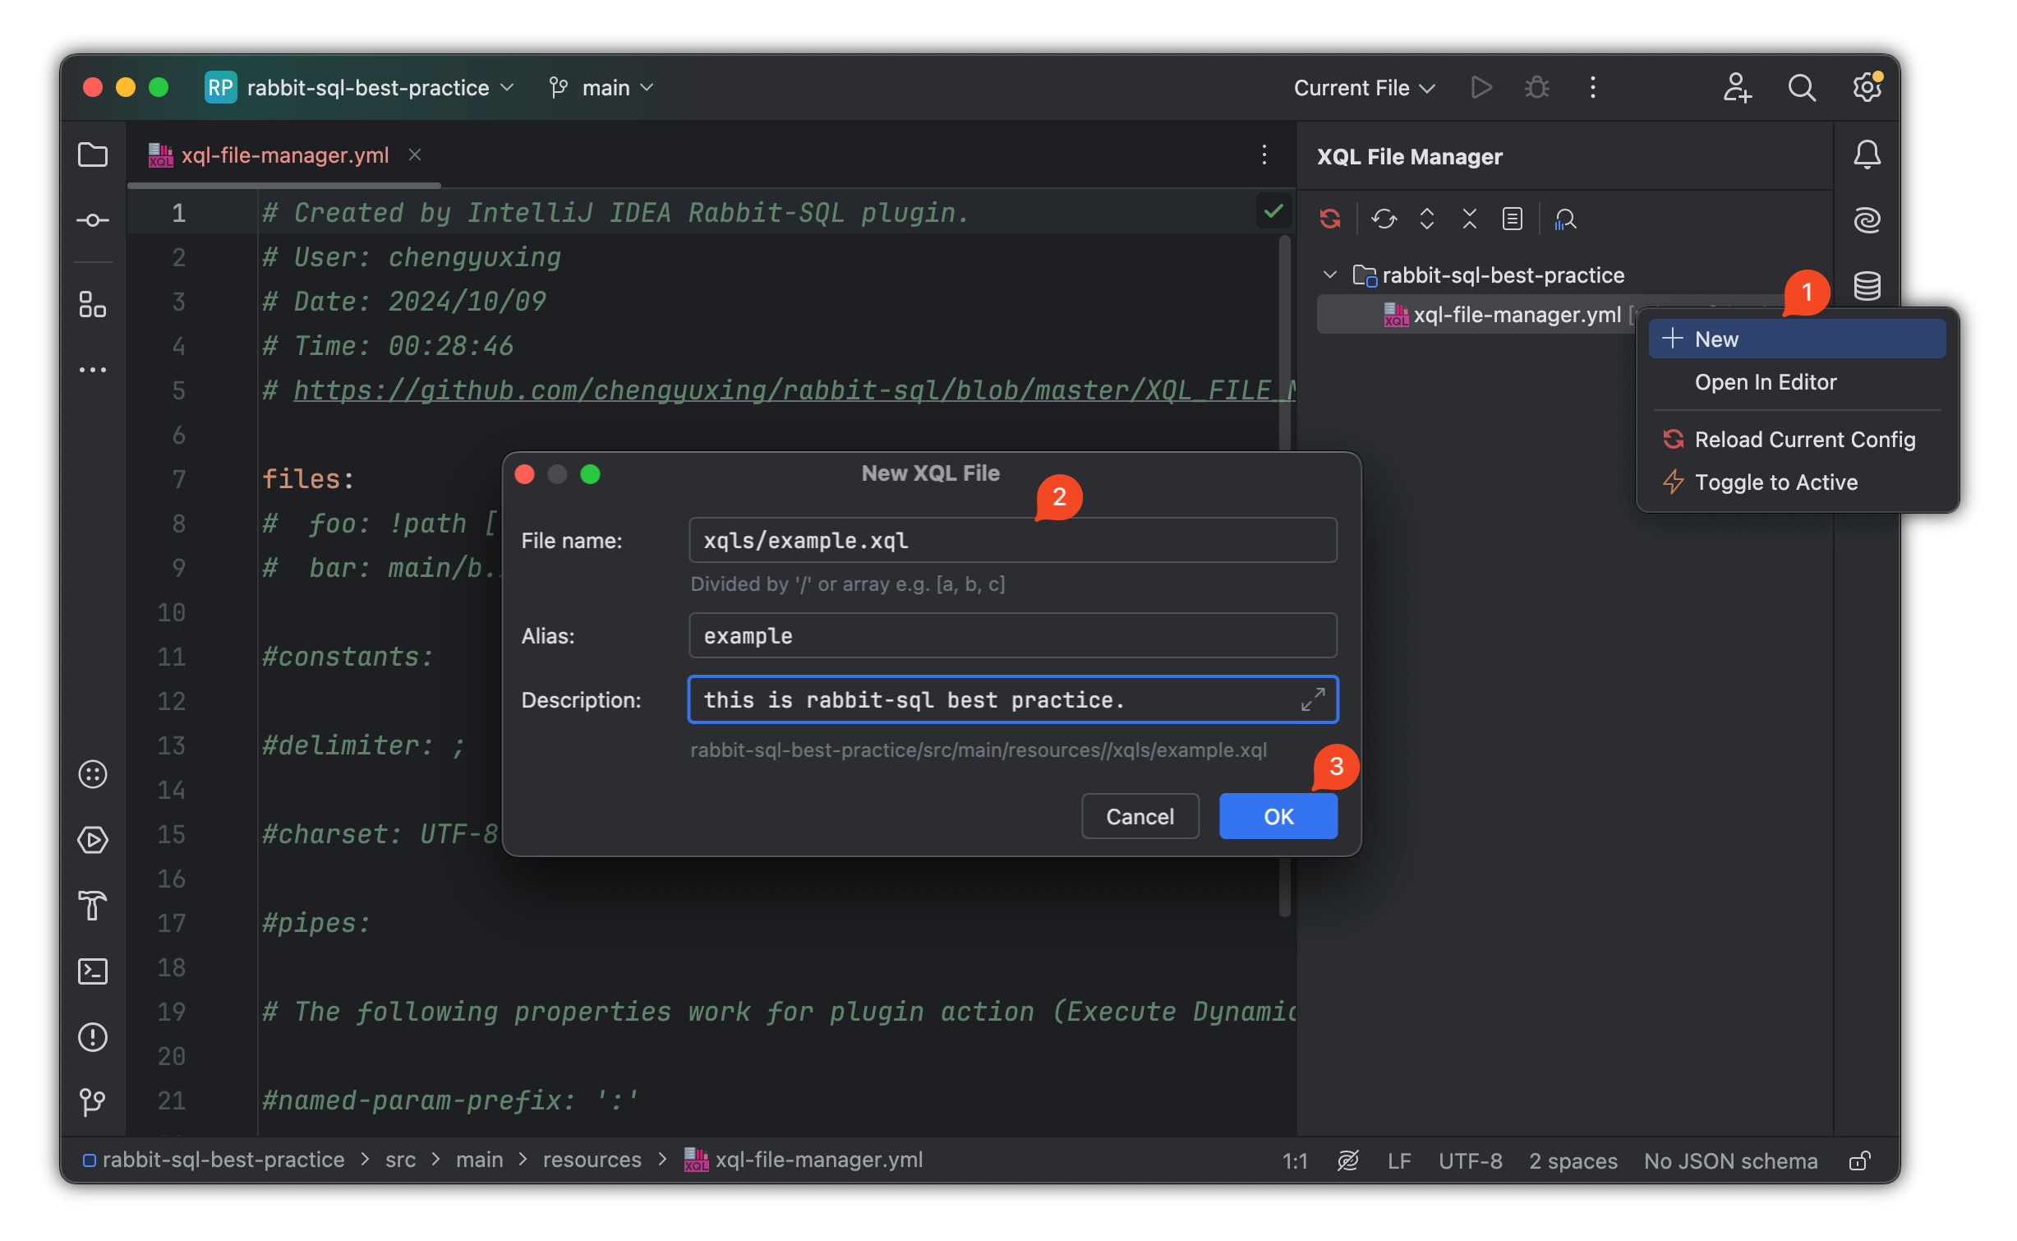Click OK in New XQL File dialog
Screen dimensions: 2017x1241
[1278, 816]
